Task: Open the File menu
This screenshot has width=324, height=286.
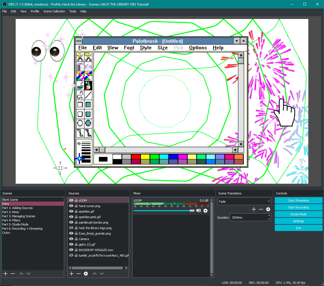Action: tap(5, 11)
